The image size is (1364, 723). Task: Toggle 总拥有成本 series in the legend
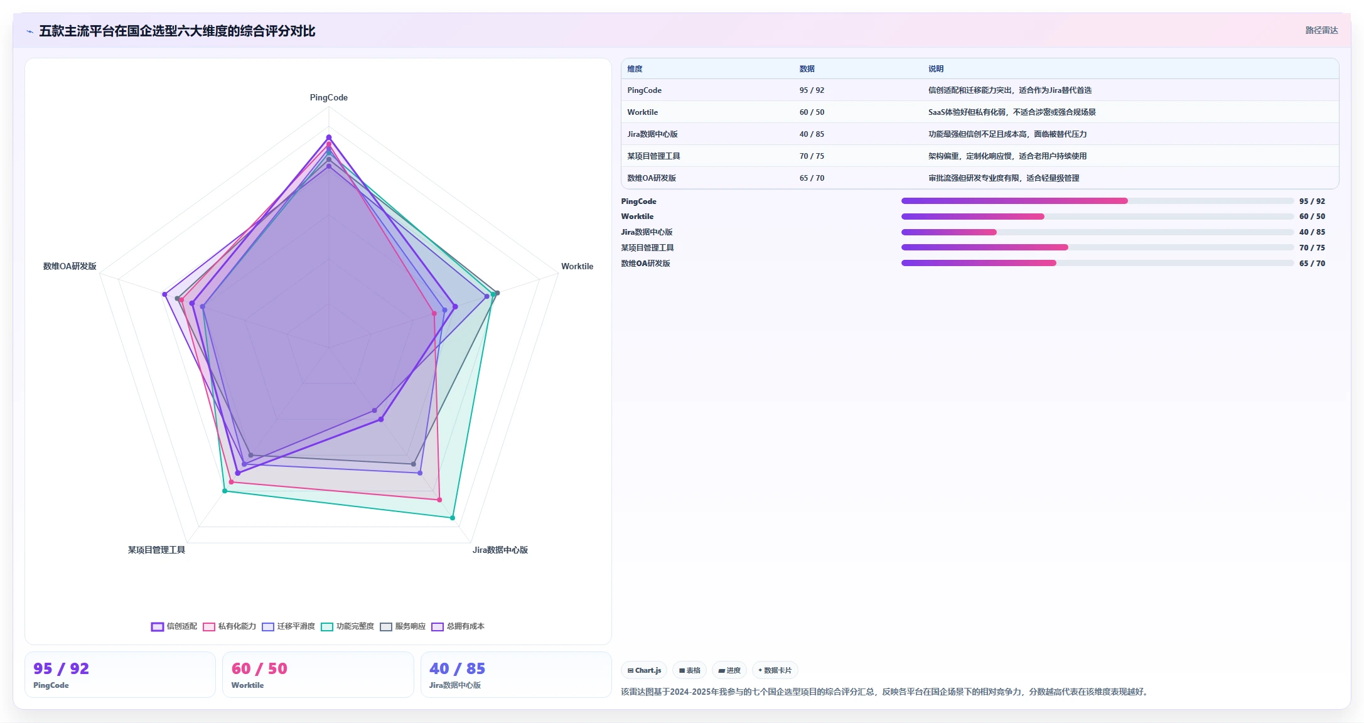pos(458,626)
